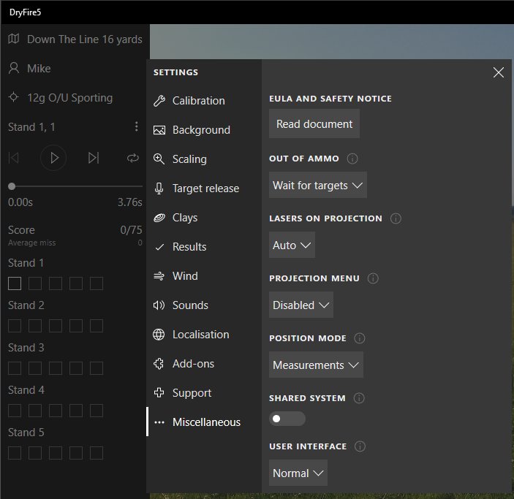Click info icon beside Lasers on Projection
This screenshot has width=514, height=499.
coord(396,218)
